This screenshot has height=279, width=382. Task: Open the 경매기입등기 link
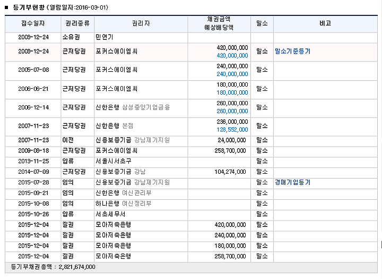pos(292,182)
